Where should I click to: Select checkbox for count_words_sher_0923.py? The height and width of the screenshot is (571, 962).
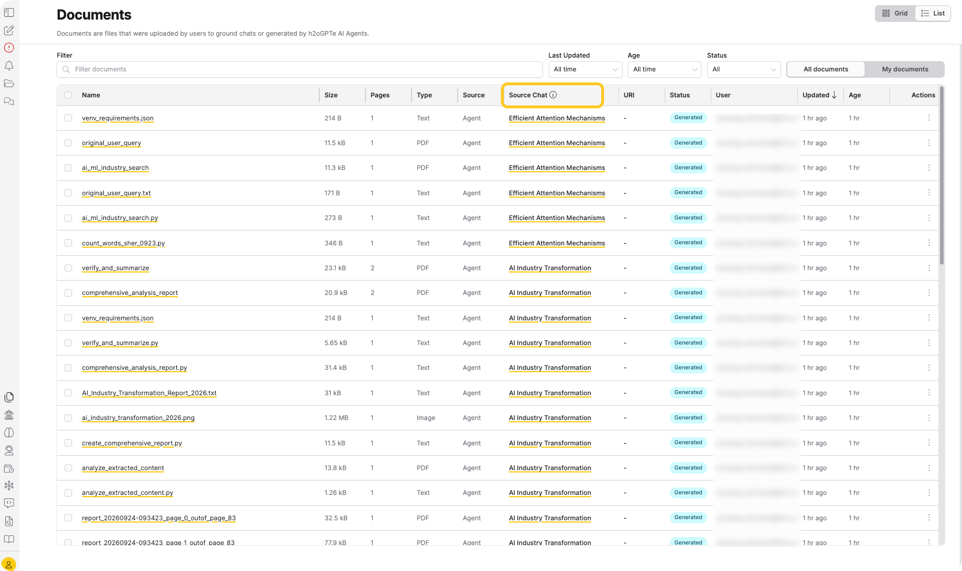click(69, 243)
